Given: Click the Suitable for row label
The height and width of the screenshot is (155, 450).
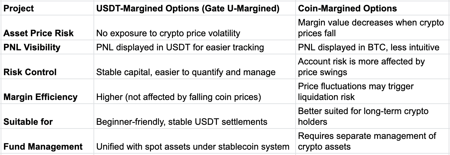Looking at the screenshot, I should 47,116.
